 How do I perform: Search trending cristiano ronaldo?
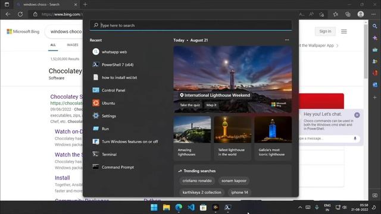197,181
